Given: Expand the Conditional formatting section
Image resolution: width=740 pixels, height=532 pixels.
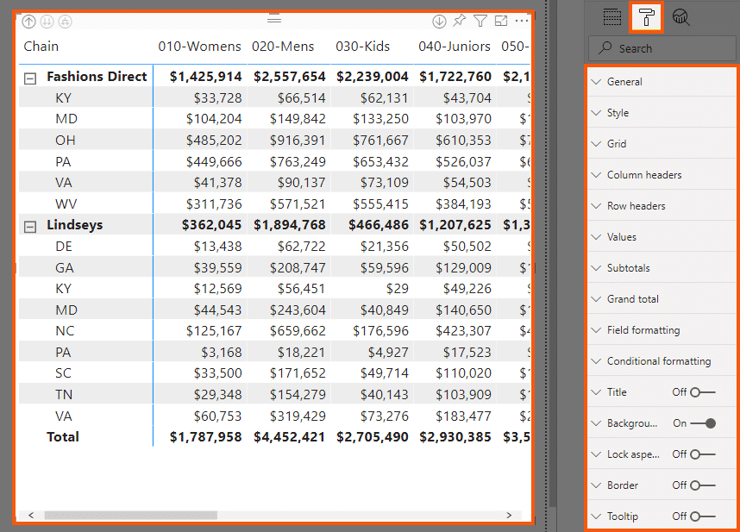Looking at the screenshot, I should point(659,361).
